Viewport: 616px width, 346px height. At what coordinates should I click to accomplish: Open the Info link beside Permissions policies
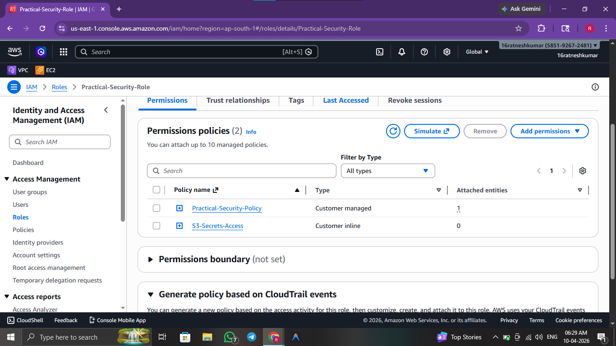pyautogui.click(x=251, y=132)
